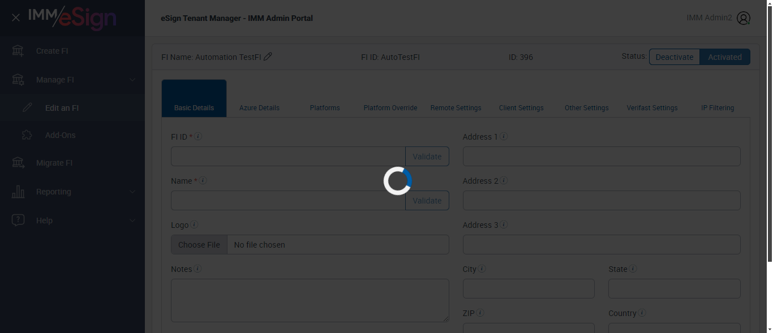The image size is (773, 333).
Task: Click into the FI ID input field
Action: [288, 157]
